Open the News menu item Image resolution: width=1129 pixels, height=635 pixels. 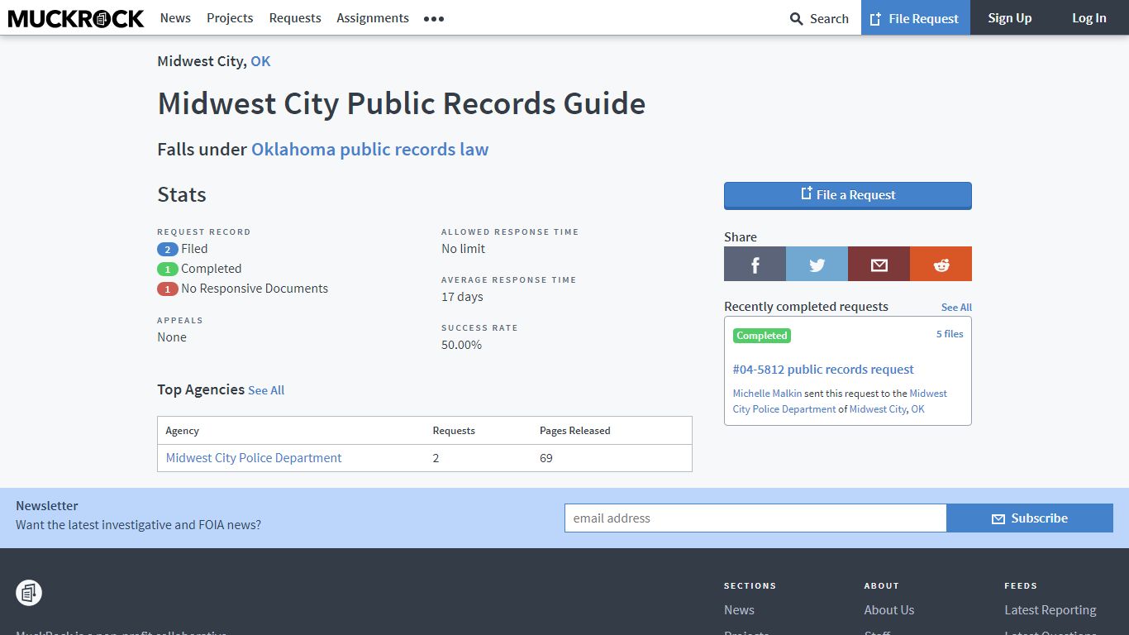[175, 18]
